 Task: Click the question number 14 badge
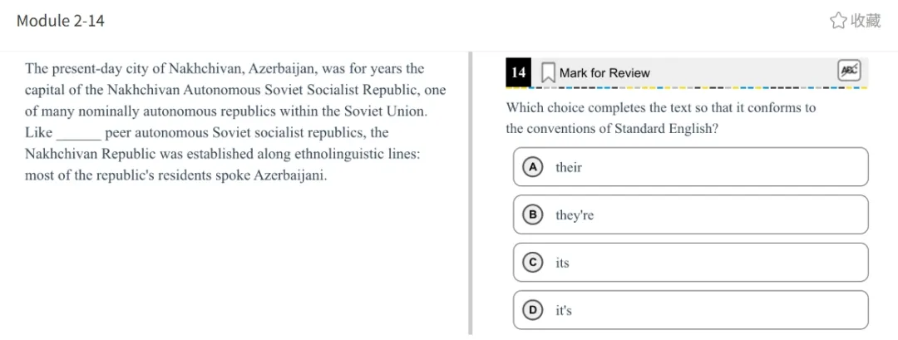pyautogui.click(x=518, y=73)
